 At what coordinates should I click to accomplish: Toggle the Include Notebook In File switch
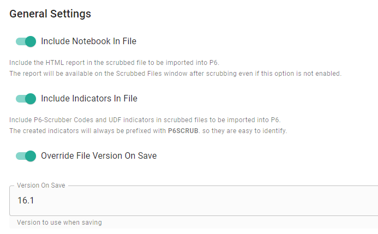26,41
